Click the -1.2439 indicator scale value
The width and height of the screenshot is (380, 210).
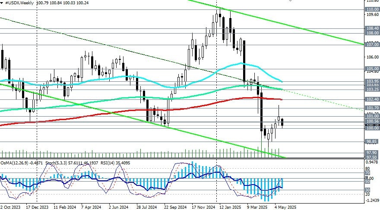tap(373, 201)
